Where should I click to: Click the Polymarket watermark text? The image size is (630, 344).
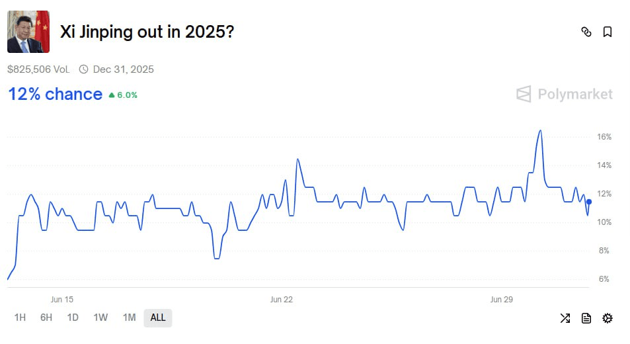coord(575,94)
